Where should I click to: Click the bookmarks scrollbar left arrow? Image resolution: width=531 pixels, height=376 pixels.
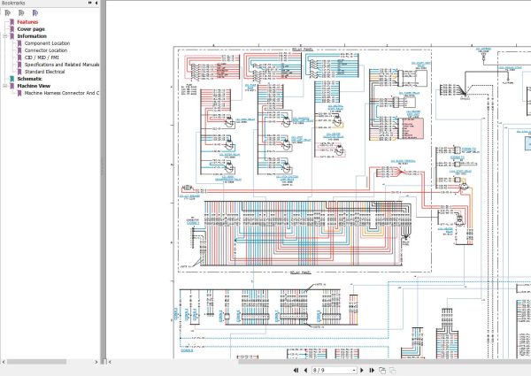tap(4, 362)
